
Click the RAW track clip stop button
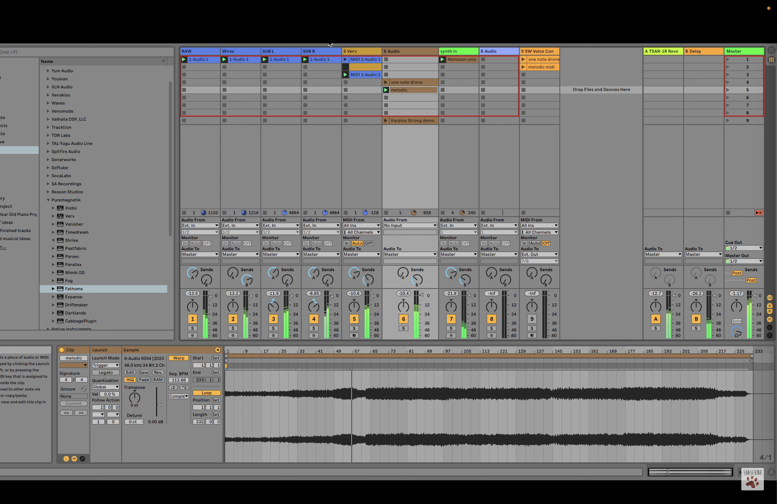point(184,212)
